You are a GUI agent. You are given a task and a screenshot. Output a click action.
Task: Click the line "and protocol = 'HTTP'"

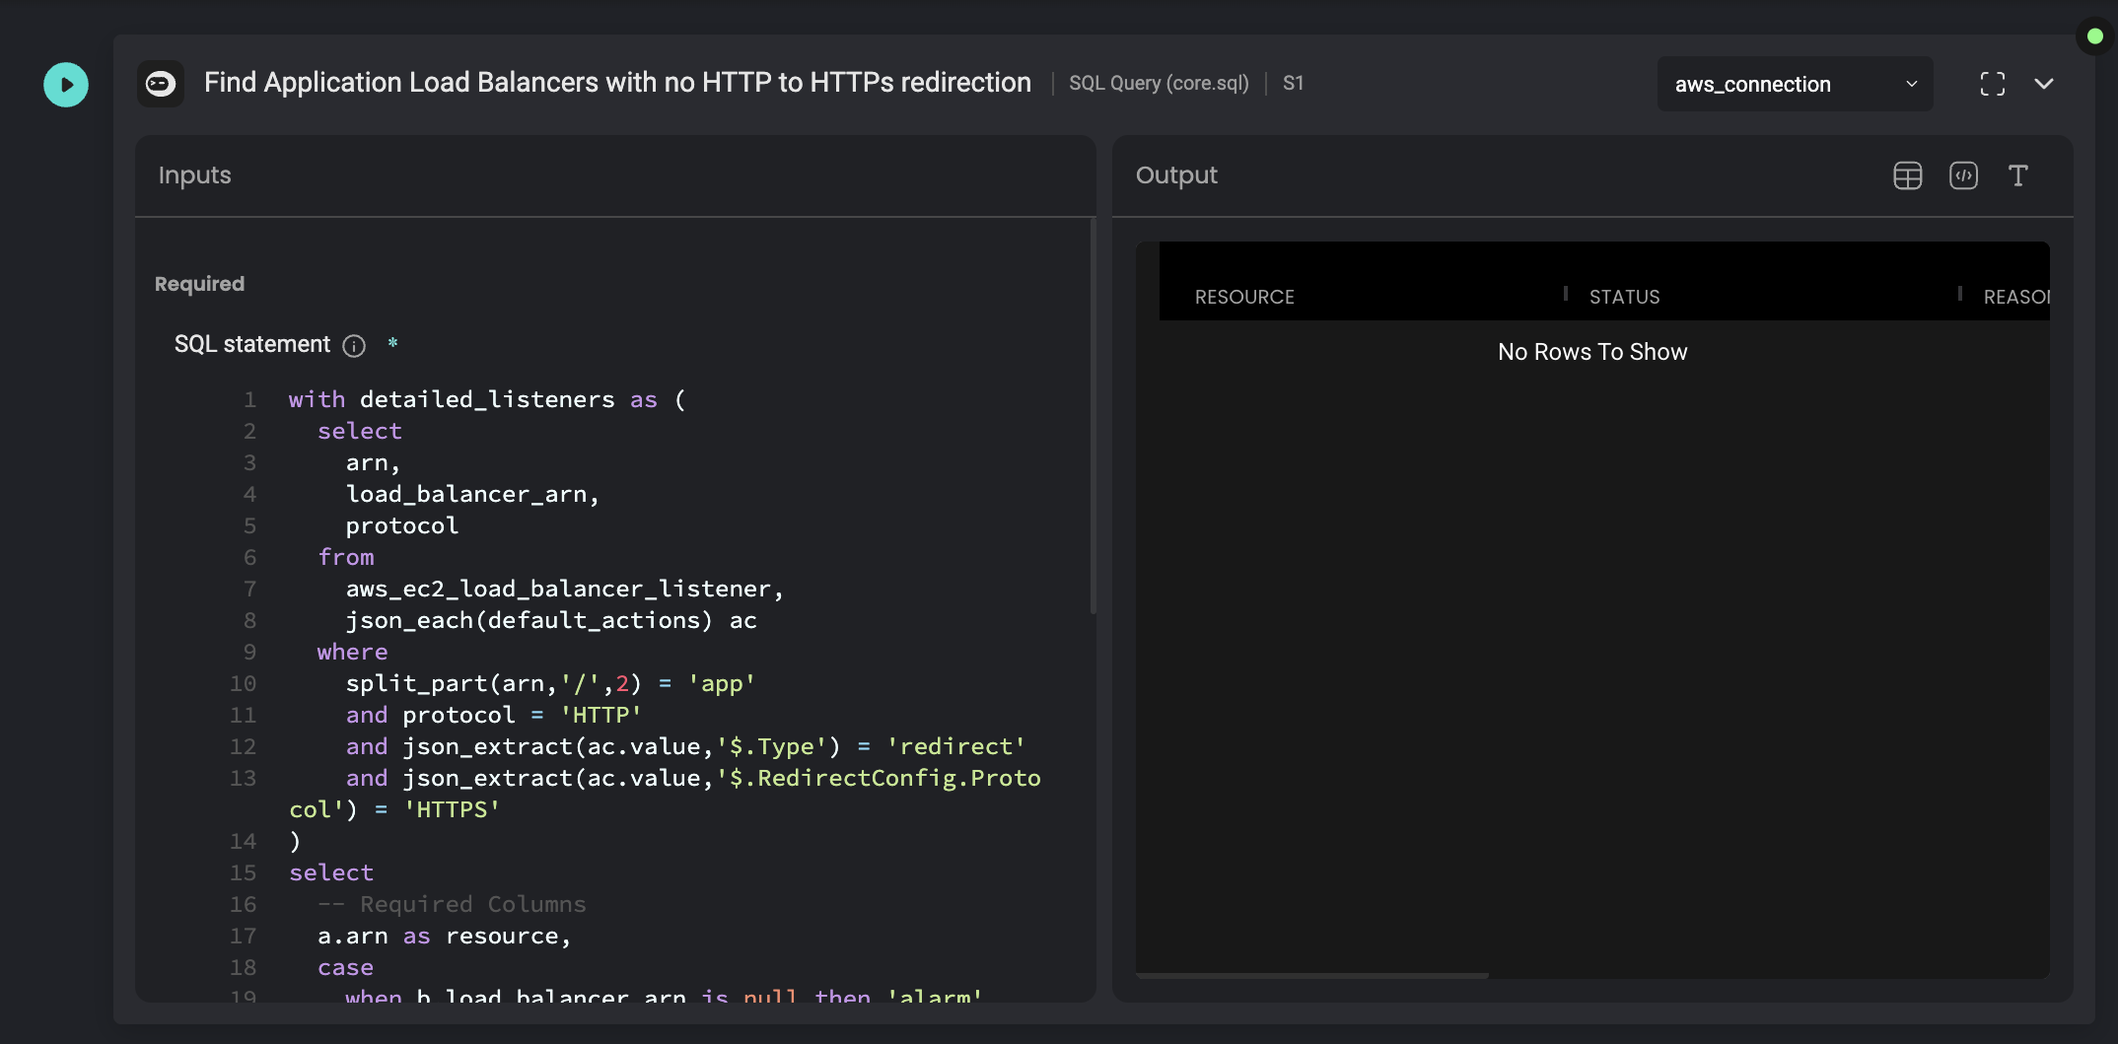point(494,715)
